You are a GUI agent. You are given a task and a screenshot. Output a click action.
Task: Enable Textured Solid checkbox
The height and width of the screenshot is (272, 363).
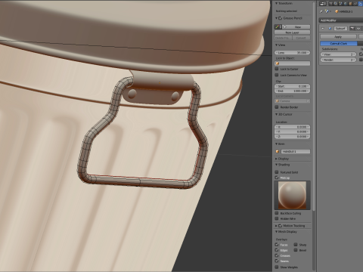click(277, 172)
